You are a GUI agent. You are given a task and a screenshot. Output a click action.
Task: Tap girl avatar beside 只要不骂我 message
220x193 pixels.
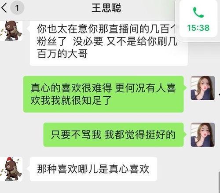[203, 135]
